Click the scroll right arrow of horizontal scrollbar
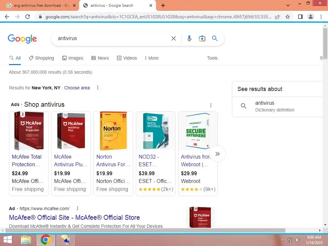 (320, 230)
